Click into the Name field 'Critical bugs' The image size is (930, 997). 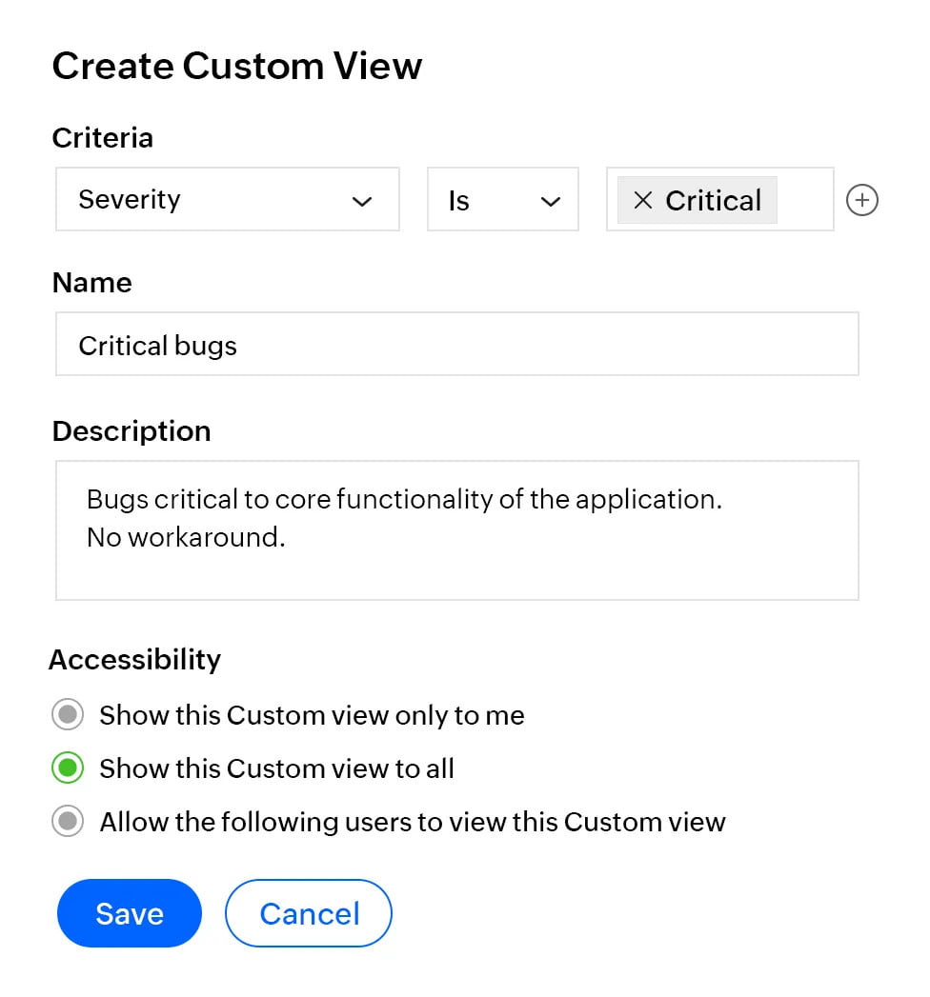click(457, 345)
